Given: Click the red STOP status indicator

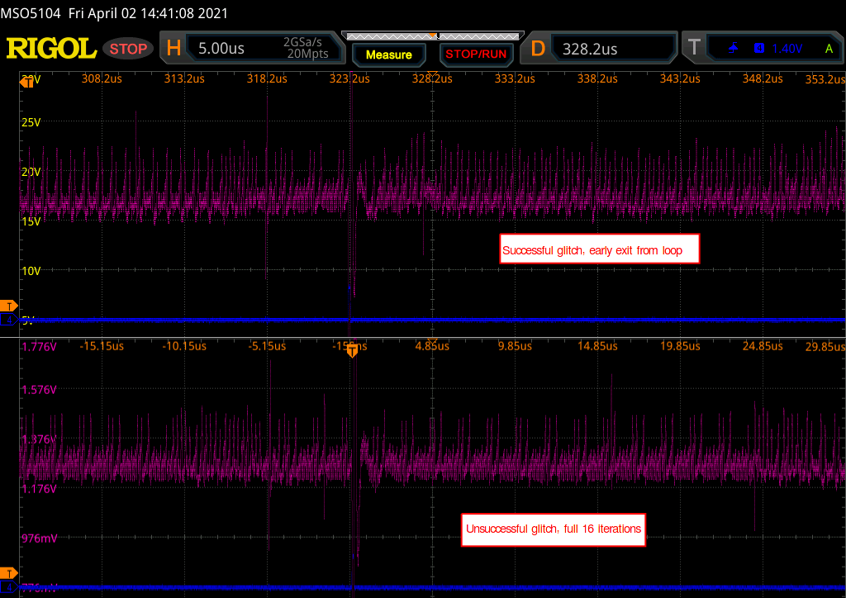Looking at the screenshot, I should (128, 49).
